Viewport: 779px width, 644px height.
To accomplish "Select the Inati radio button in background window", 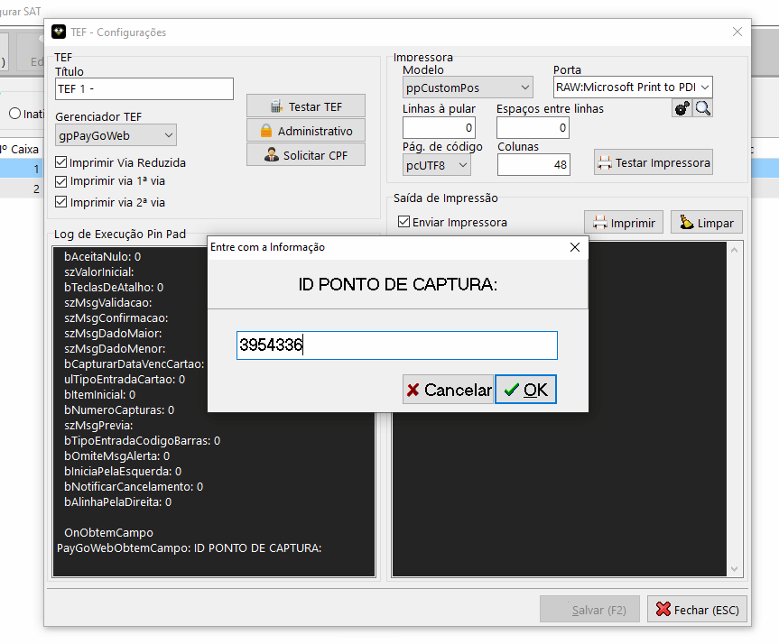I will pos(15,114).
